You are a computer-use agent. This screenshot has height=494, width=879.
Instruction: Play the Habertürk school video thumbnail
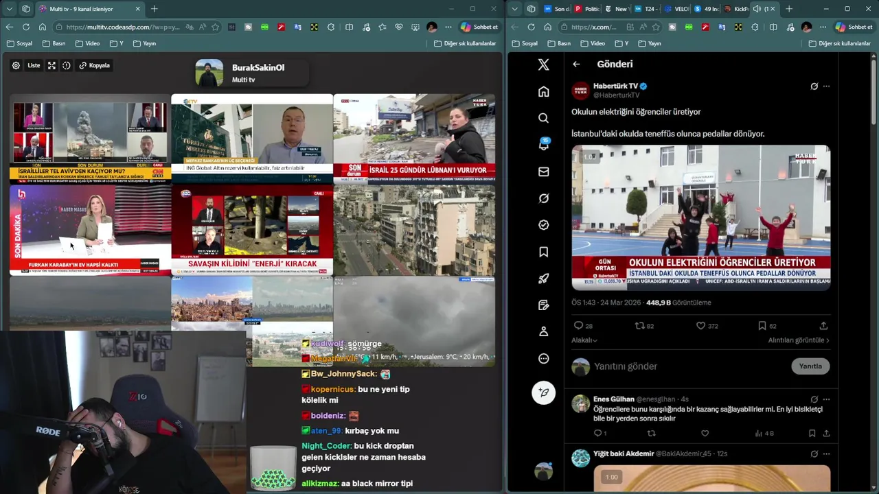click(701, 217)
